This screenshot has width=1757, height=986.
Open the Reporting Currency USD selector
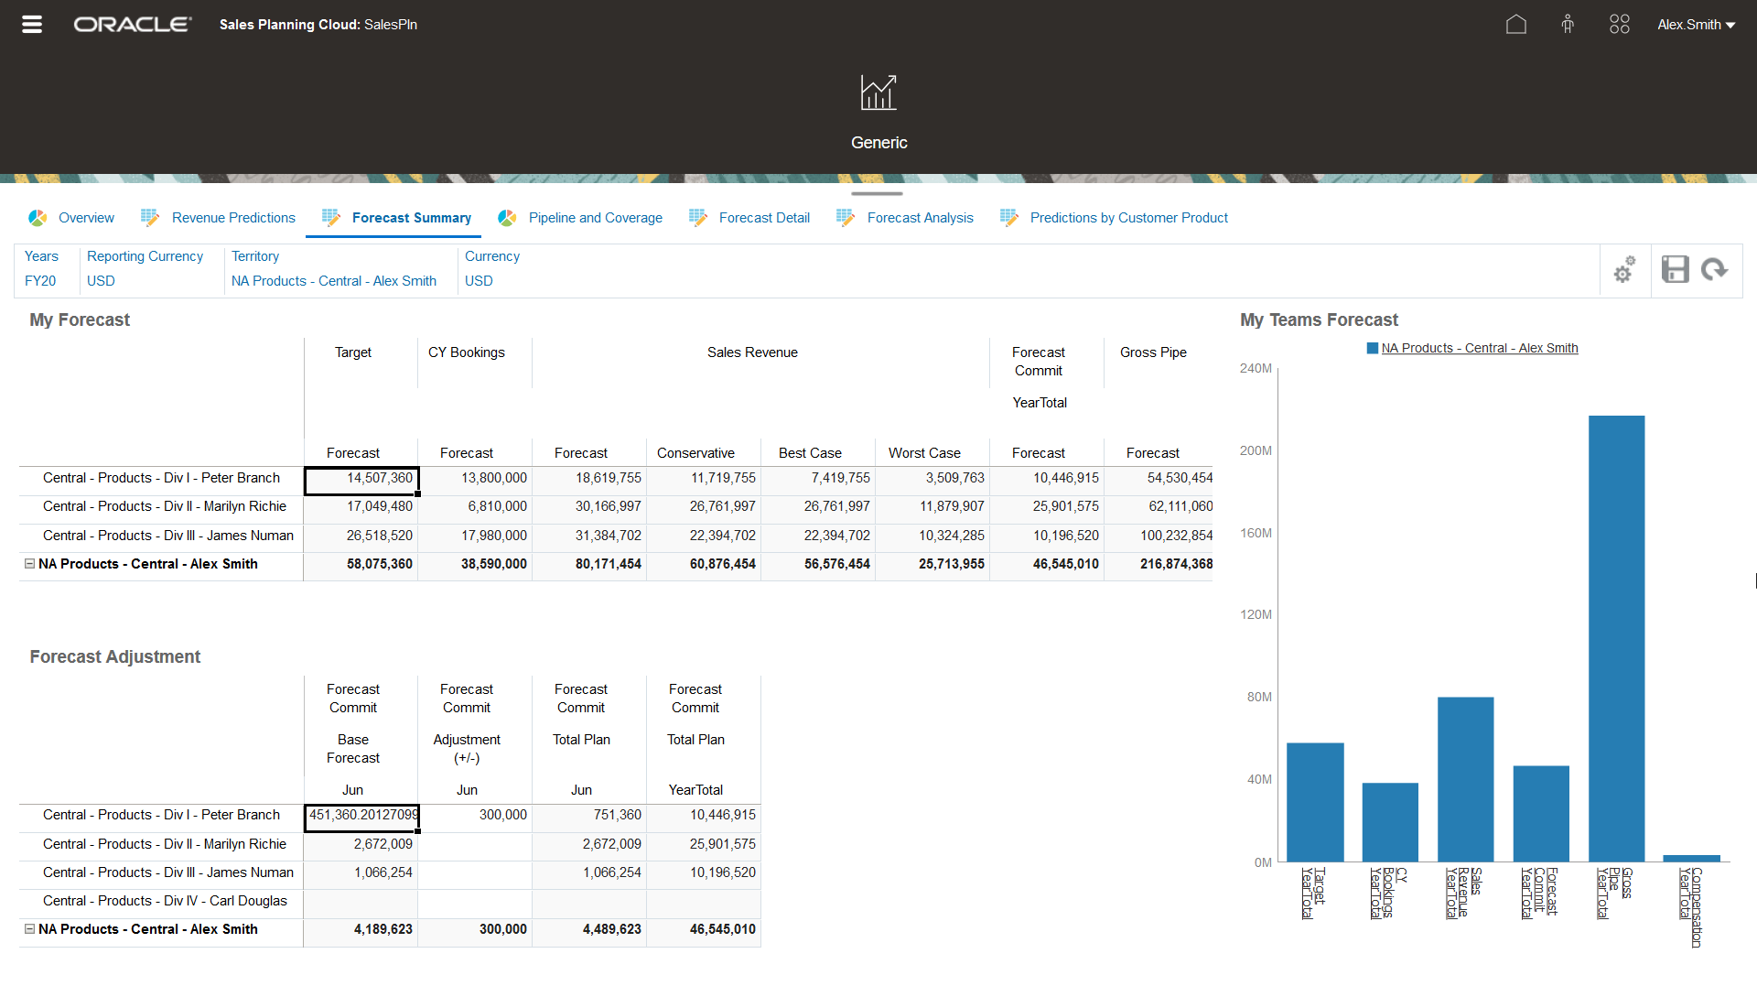(x=101, y=281)
